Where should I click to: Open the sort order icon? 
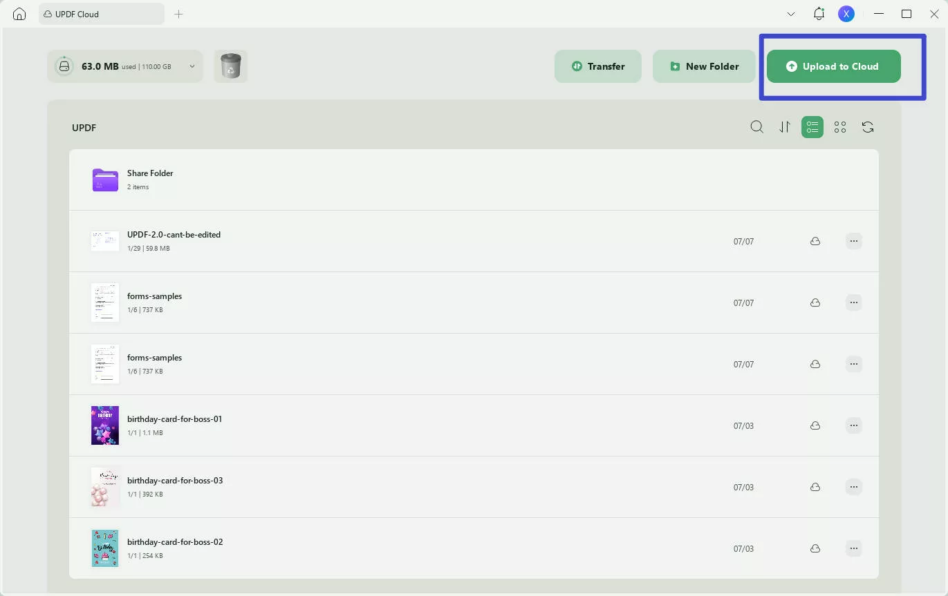click(x=785, y=127)
